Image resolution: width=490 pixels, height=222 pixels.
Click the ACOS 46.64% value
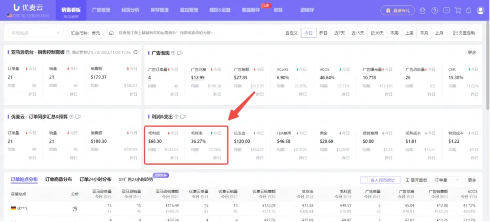327,77
